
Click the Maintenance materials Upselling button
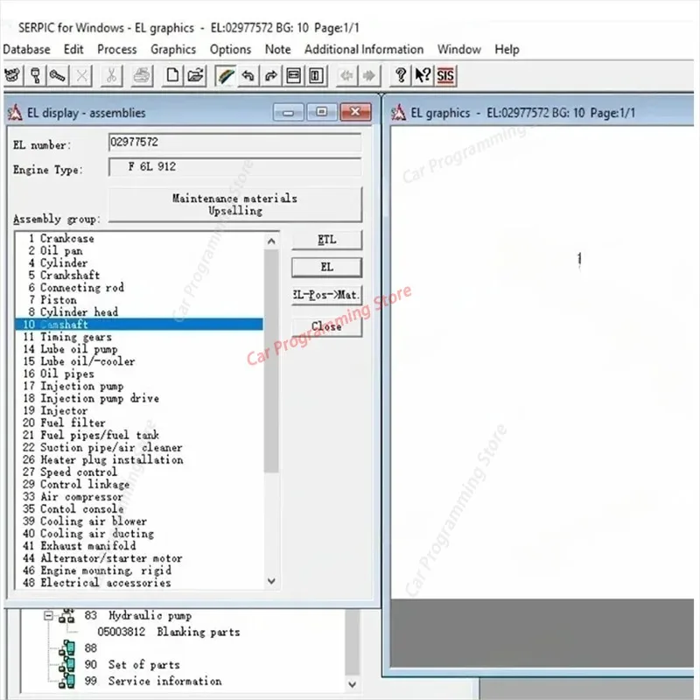pyautogui.click(x=235, y=205)
